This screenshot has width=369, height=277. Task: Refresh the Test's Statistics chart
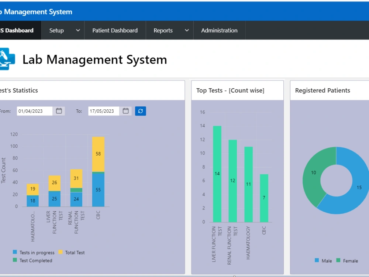(140, 111)
